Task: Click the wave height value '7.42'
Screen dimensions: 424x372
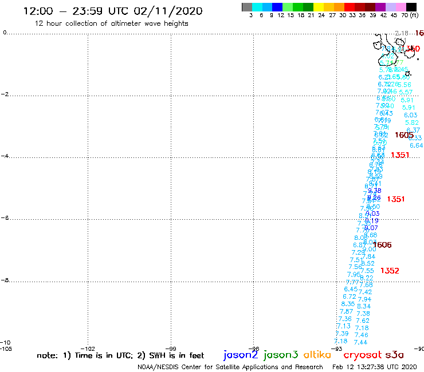Action: point(366,292)
